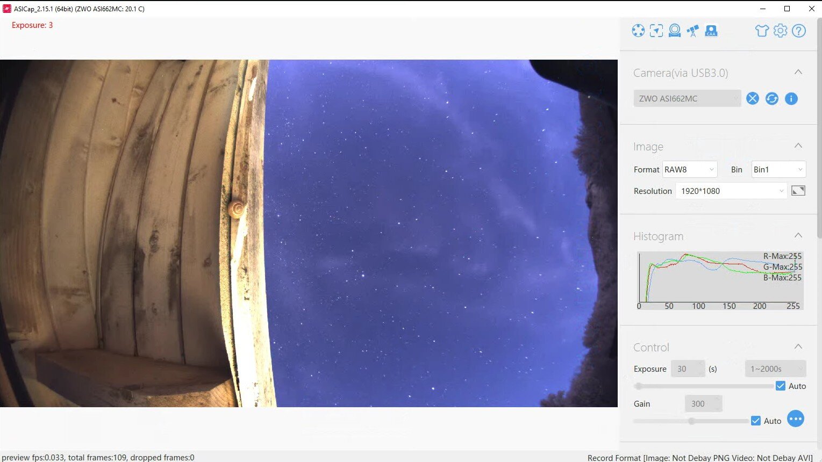Minimize the ASICap window
Screen dimensions: 822x462
pos(763,9)
